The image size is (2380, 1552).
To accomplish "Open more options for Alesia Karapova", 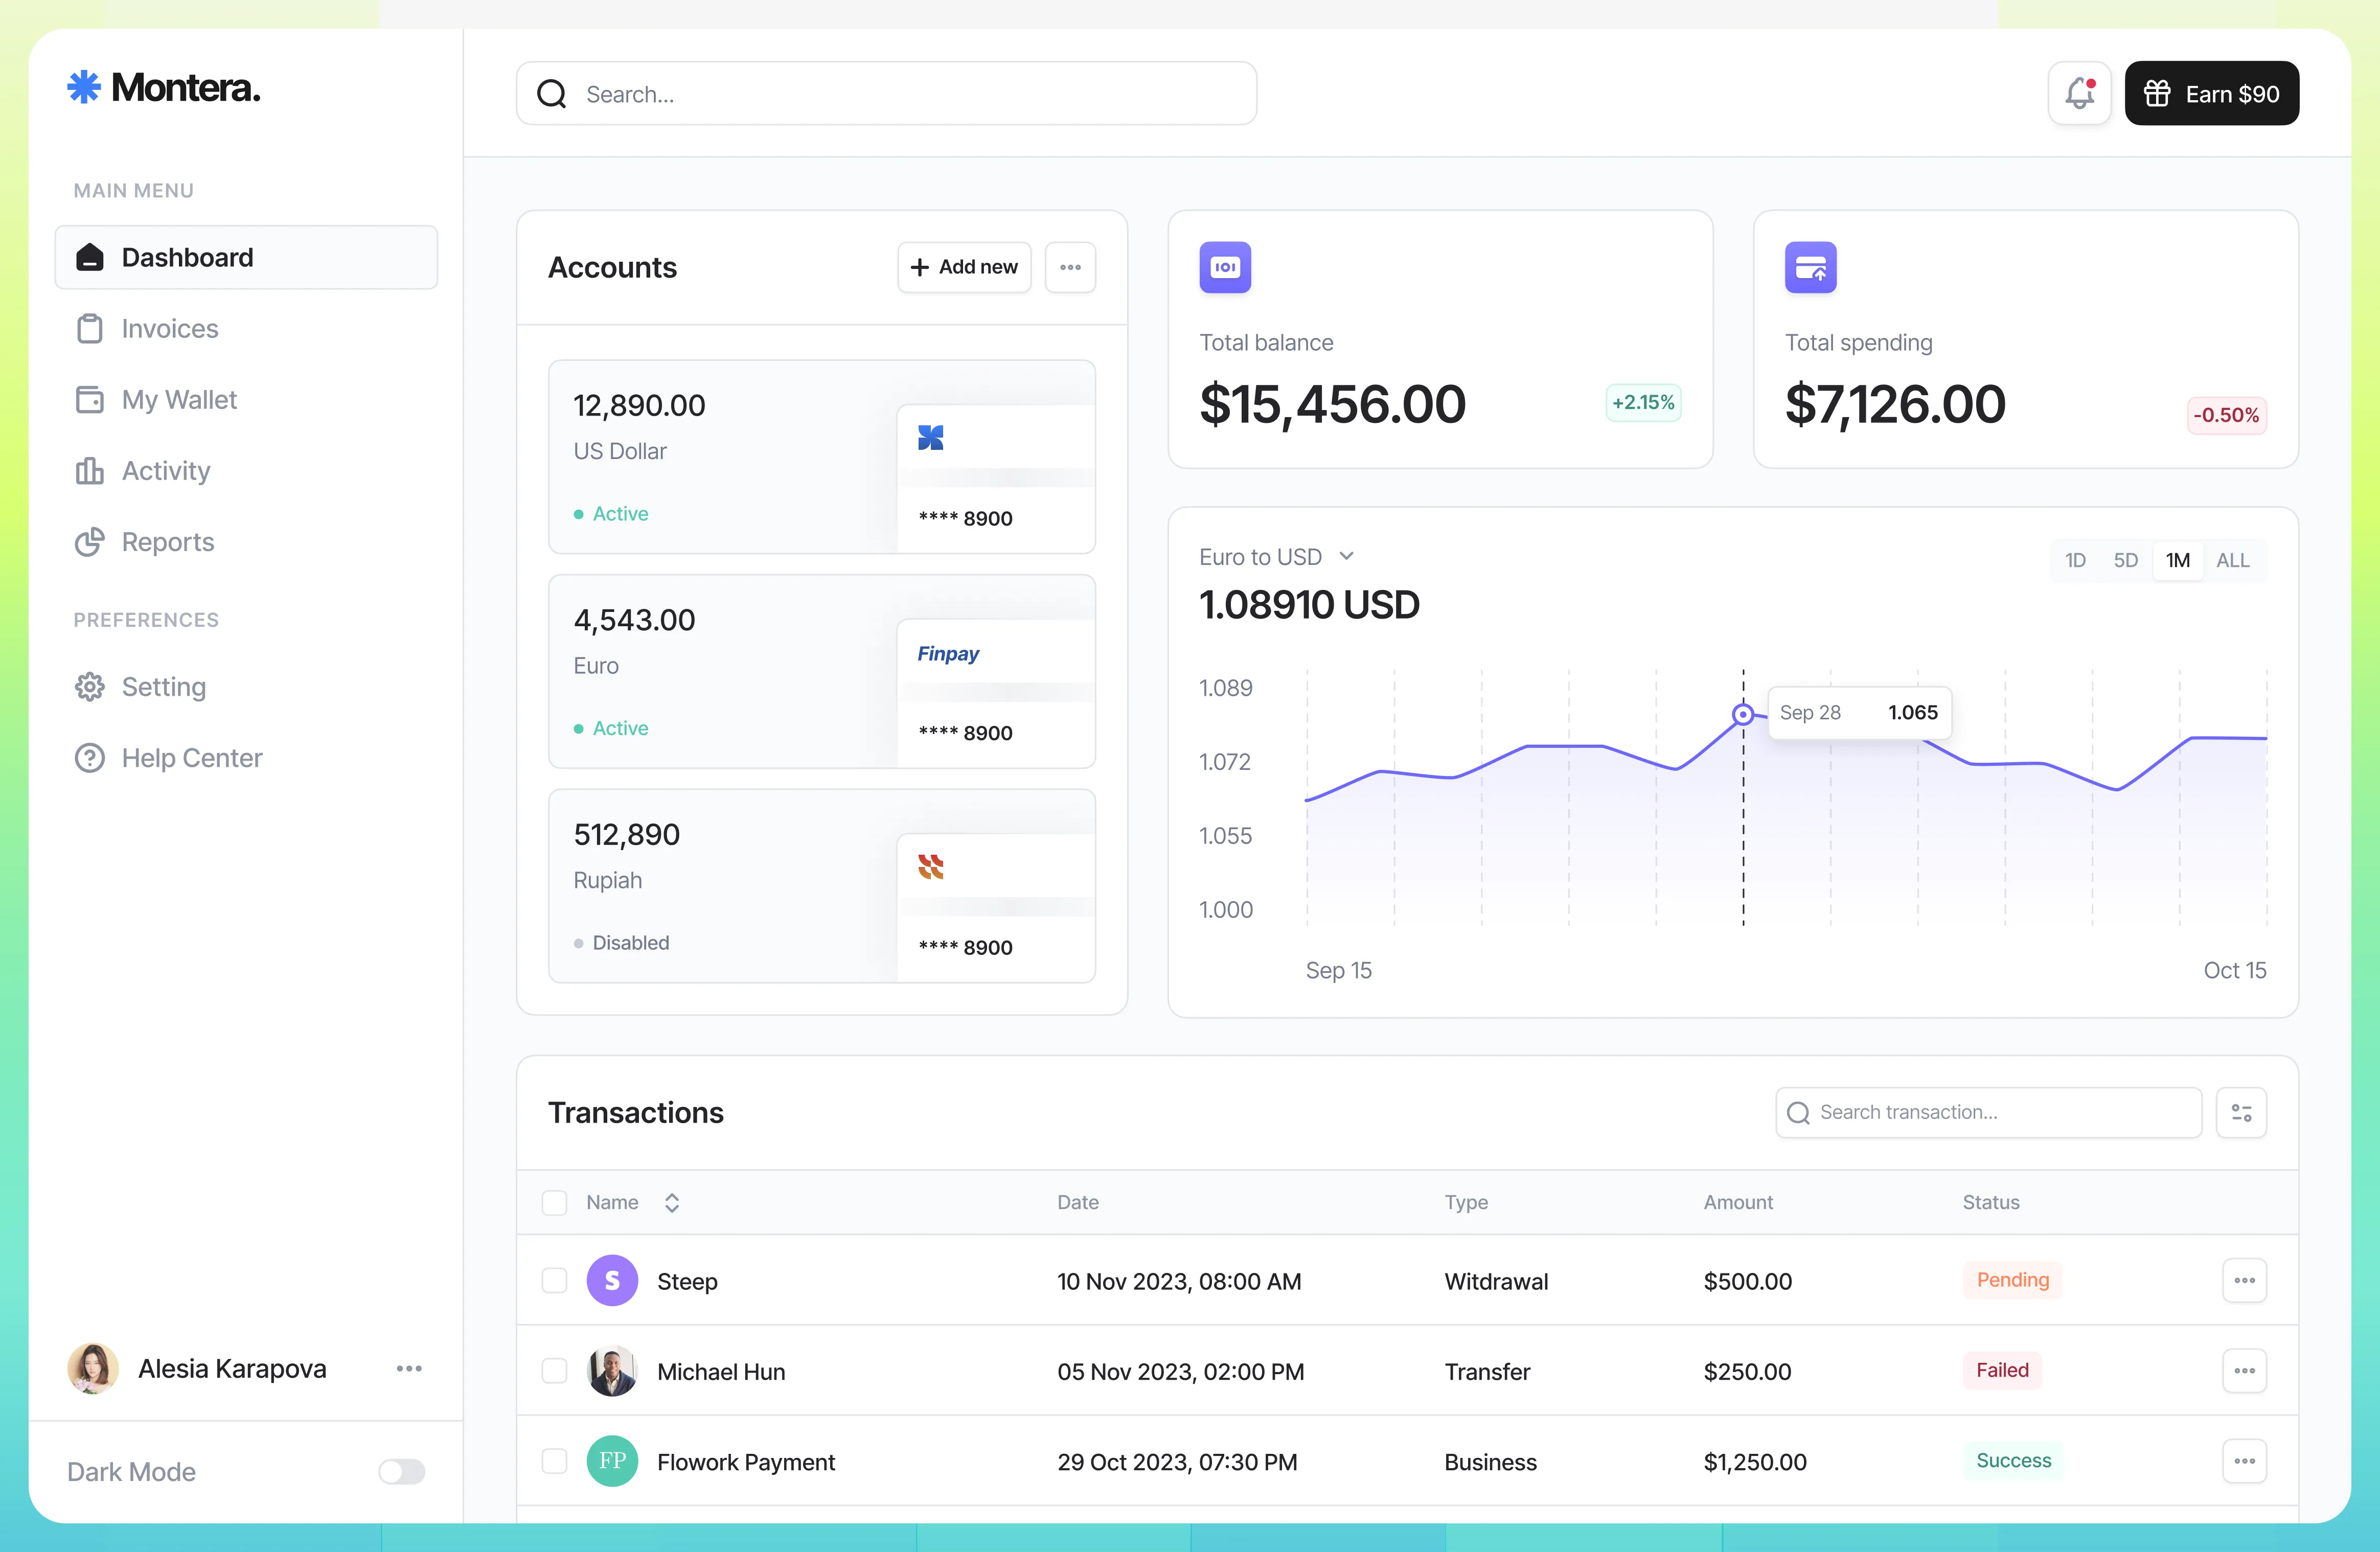I will coord(408,1368).
